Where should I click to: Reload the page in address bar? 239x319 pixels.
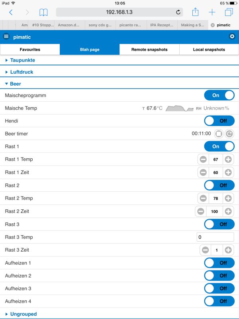(178, 12)
